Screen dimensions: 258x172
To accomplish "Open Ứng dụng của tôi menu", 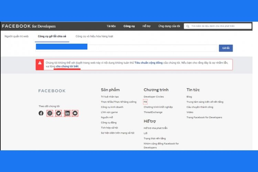I will click(x=169, y=26).
